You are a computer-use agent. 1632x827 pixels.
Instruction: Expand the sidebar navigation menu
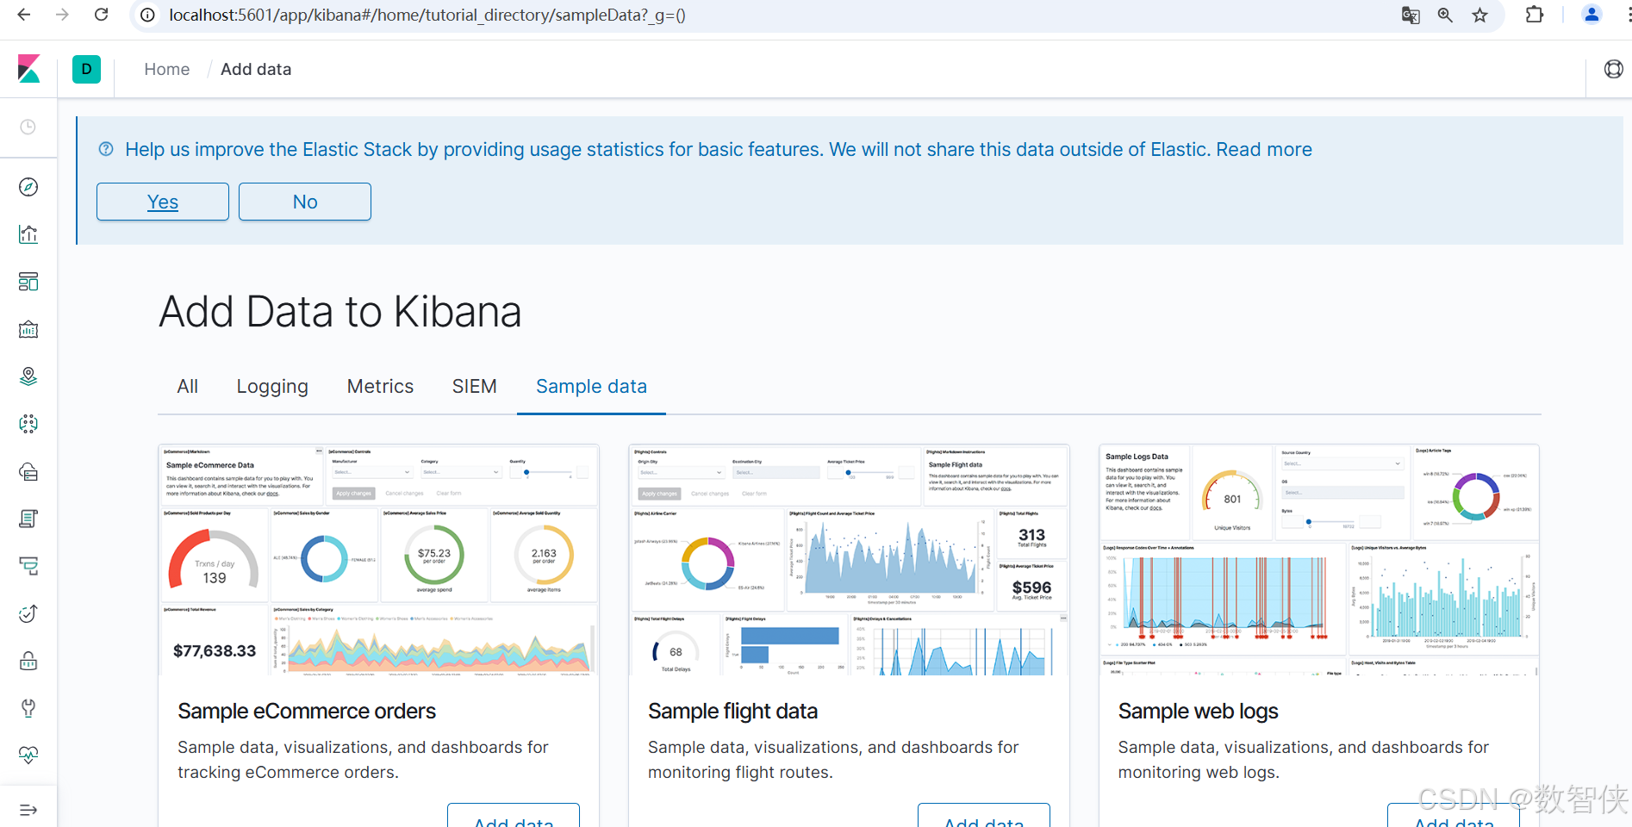click(28, 810)
